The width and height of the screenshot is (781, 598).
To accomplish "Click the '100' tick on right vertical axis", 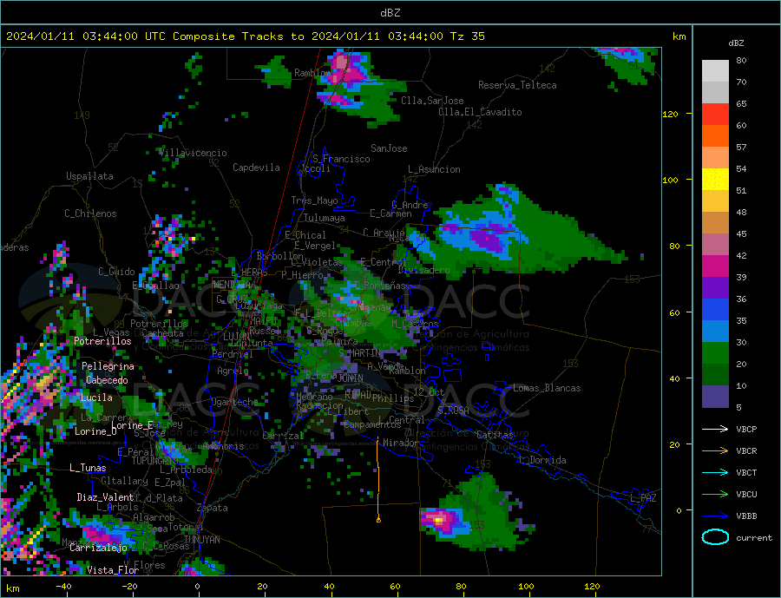I will [x=671, y=180].
